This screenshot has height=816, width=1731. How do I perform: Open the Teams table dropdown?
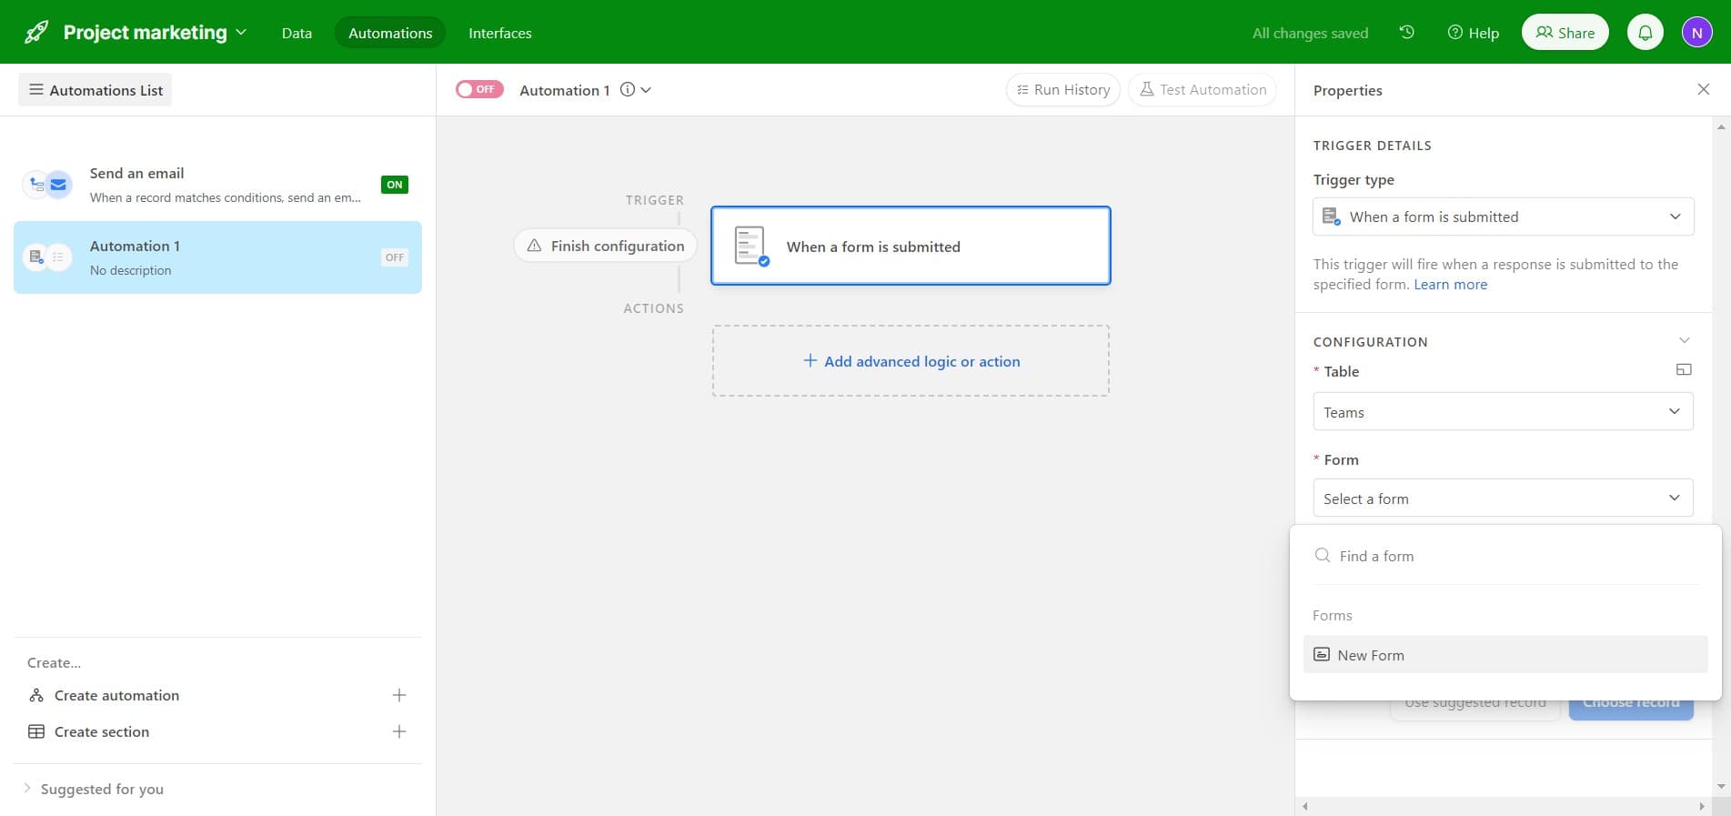(1503, 412)
